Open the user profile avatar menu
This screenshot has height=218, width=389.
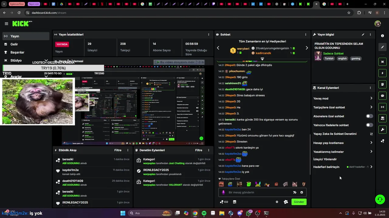coord(377,24)
